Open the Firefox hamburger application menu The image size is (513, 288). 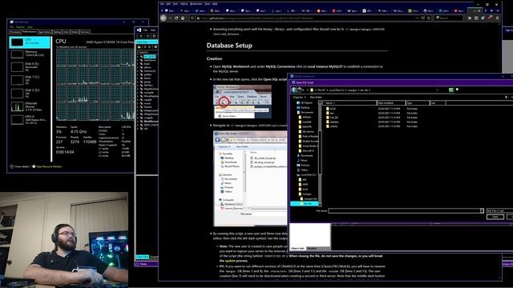point(497,18)
